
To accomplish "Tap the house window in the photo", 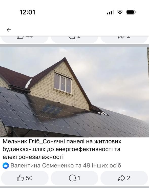I will click(63, 83).
